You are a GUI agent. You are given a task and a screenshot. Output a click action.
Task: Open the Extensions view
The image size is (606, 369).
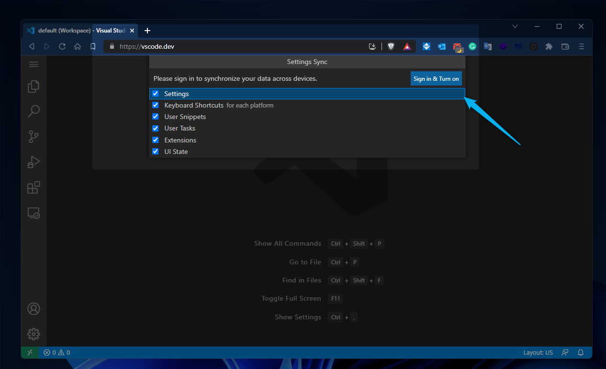(34, 187)
